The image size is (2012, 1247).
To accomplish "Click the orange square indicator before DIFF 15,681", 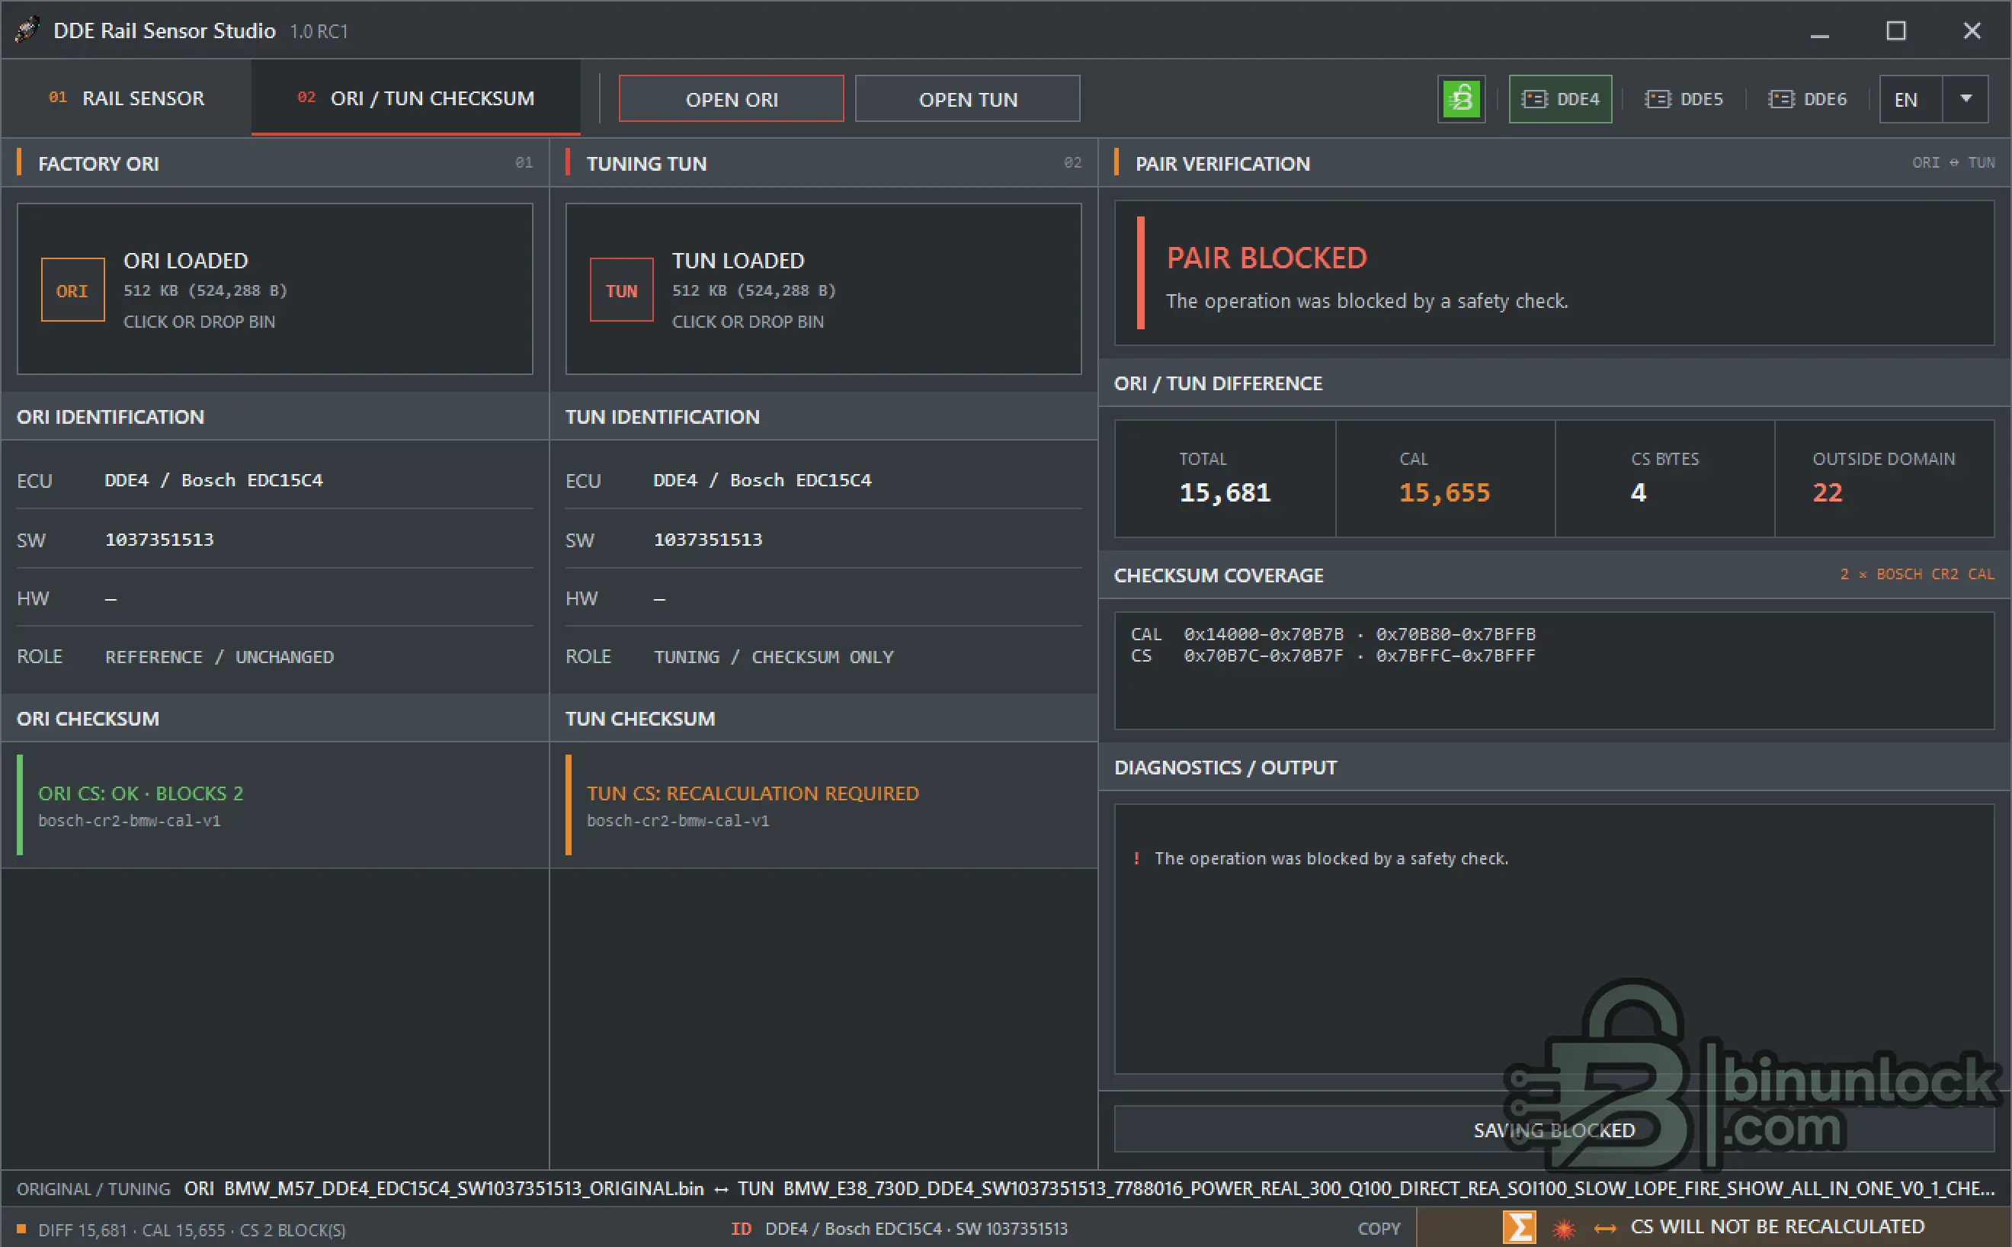I will pyautogui.click(x=21, y=1229).
